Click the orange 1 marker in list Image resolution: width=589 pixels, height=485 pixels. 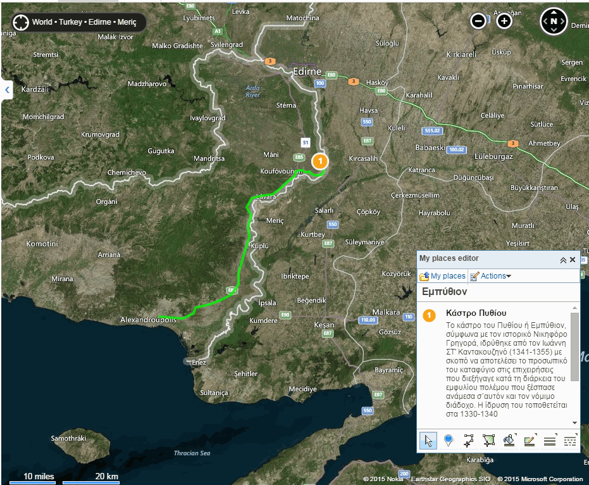coord(429,315)
